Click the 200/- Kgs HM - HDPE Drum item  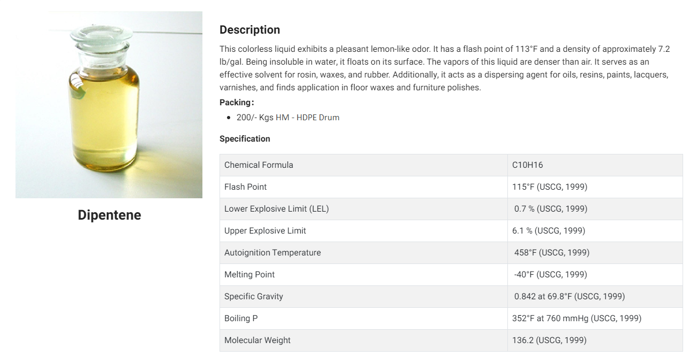(x=288, y=118)
